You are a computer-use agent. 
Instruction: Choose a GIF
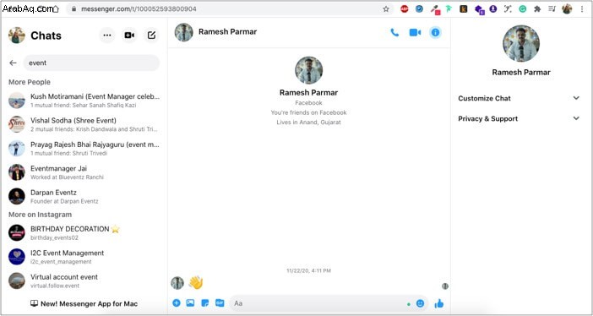pos(220,303)
